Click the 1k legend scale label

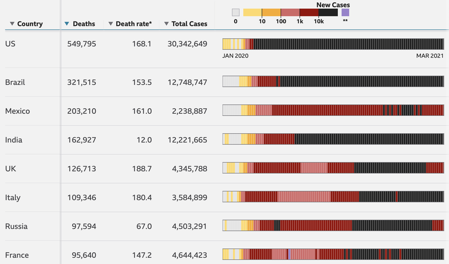[x=300, y=21]
